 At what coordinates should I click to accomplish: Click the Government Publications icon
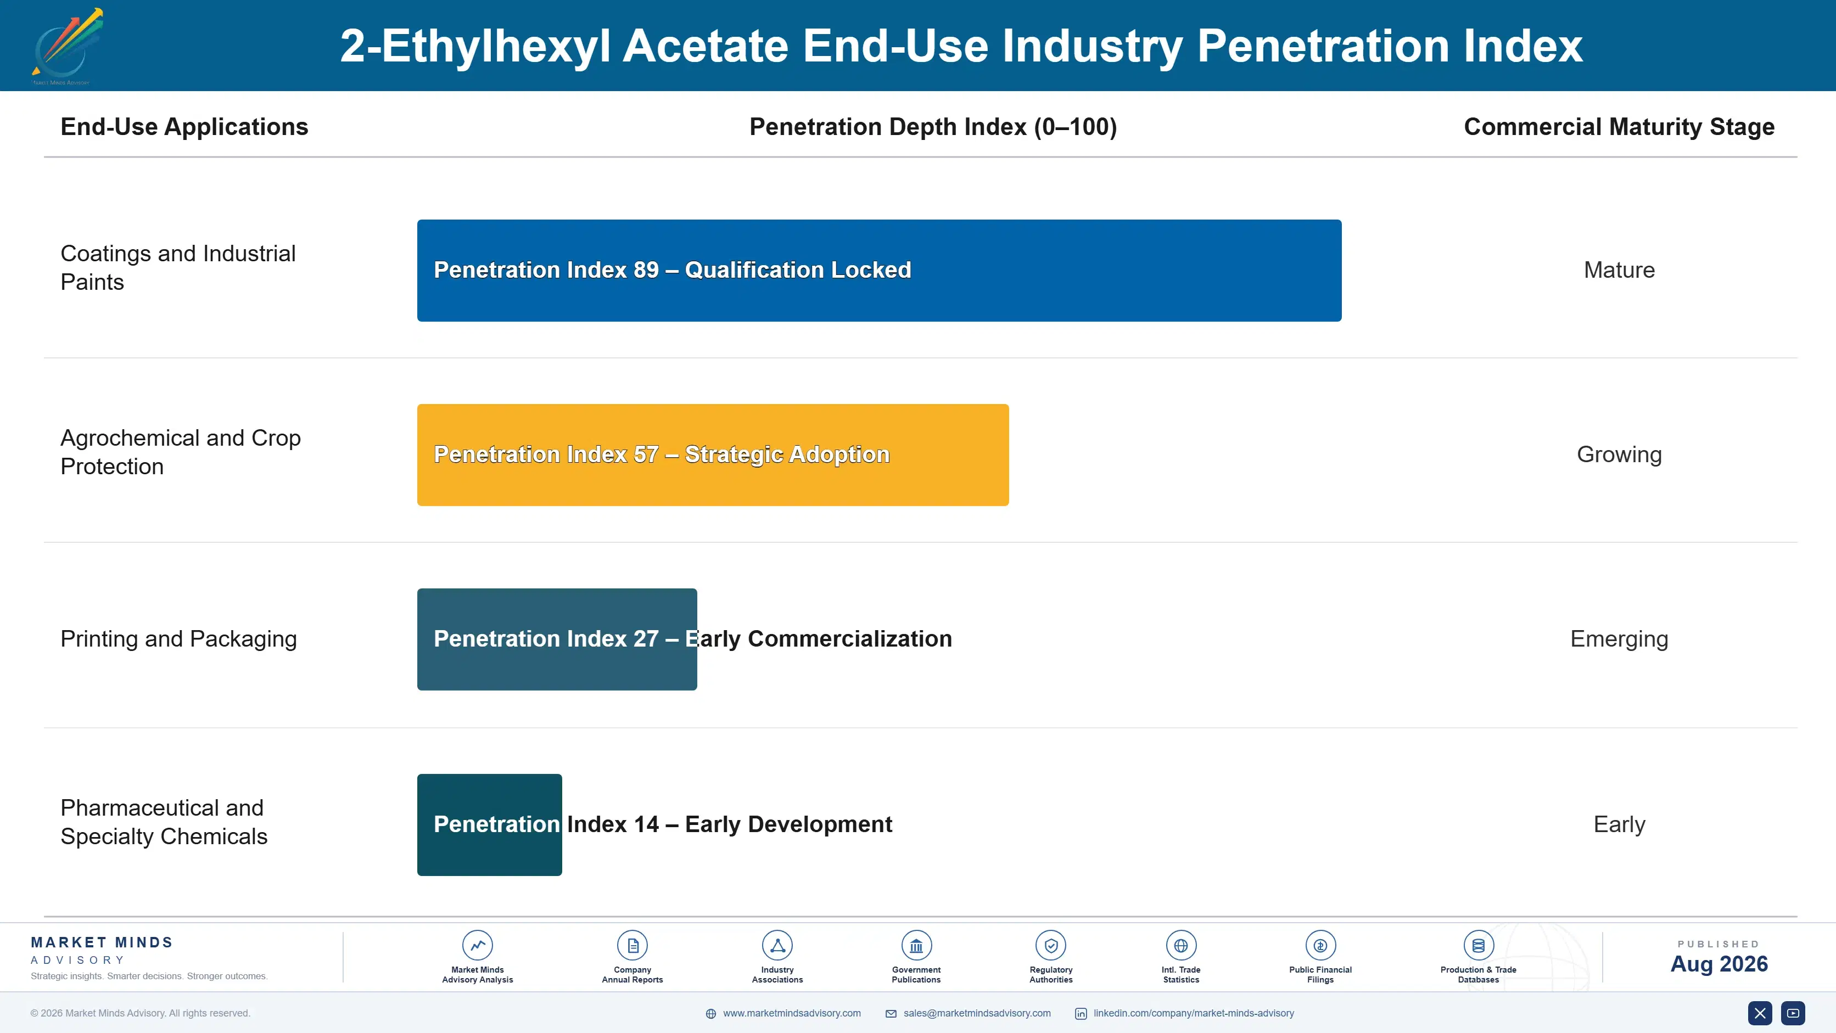pos(916,945)
